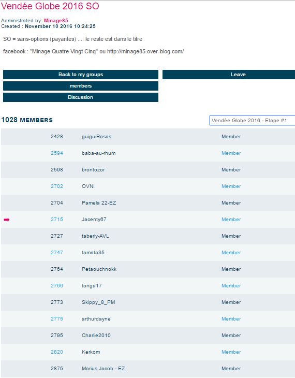This screenshot has height=378, width=295.
Task: Click rank 2715 for Jacenty67
Action: [56, 220]
